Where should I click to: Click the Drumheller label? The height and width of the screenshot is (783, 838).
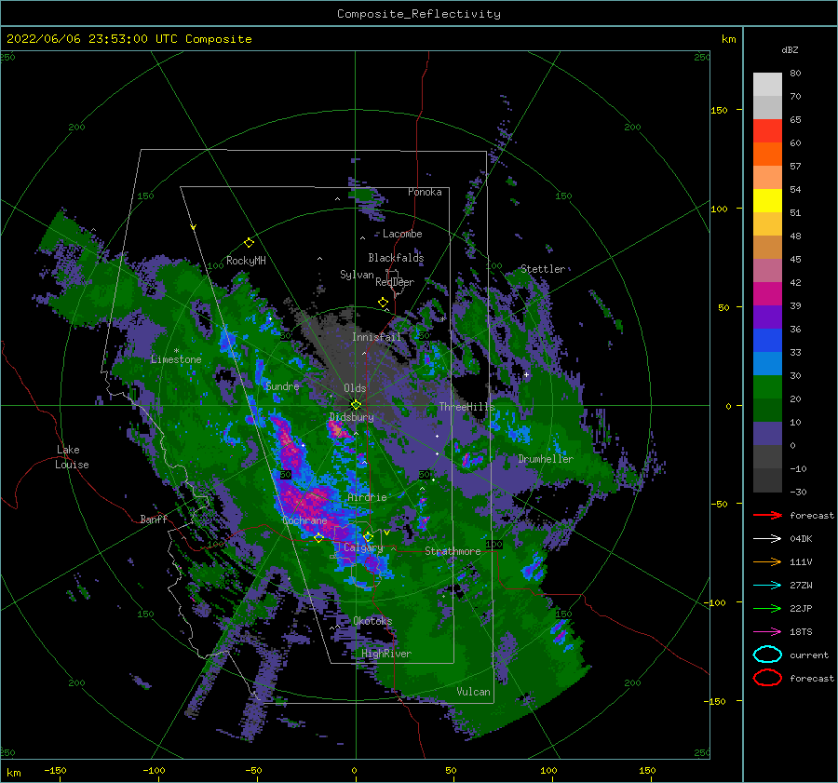pyautogui.click(x=546, y=459)
